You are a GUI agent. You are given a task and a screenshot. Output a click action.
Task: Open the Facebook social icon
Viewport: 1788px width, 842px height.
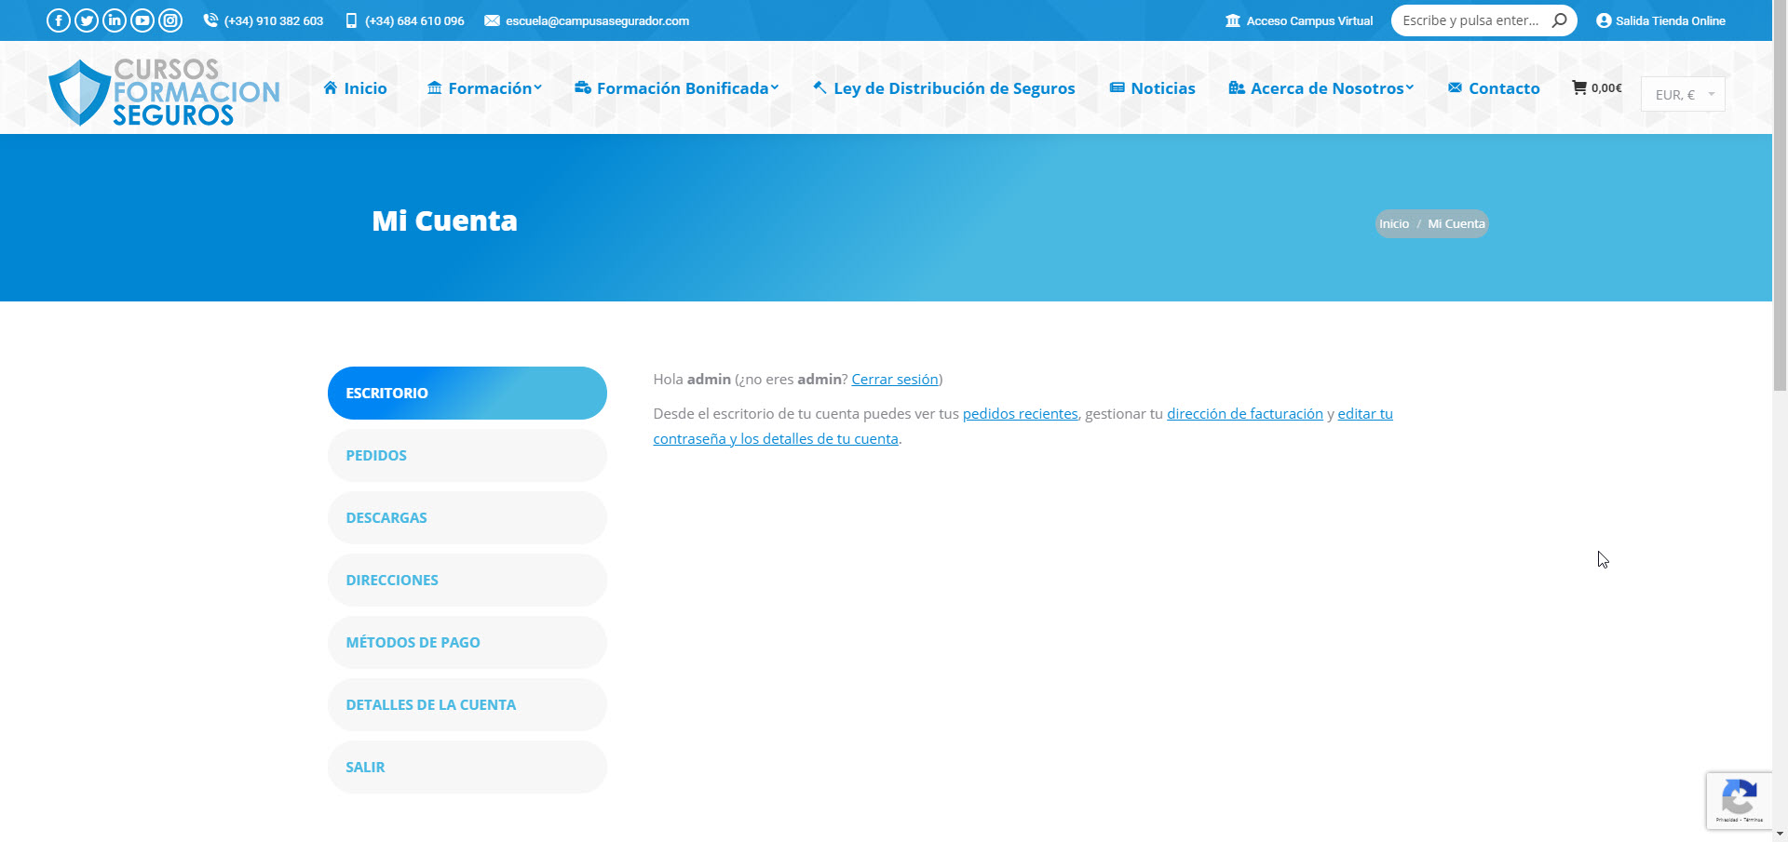[58, 20]
